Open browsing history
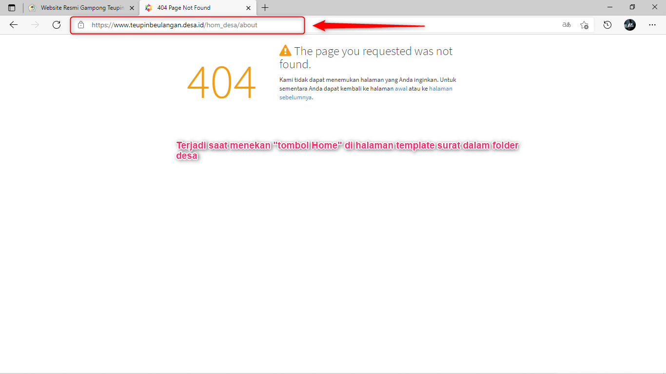 [x=607, y=25]
